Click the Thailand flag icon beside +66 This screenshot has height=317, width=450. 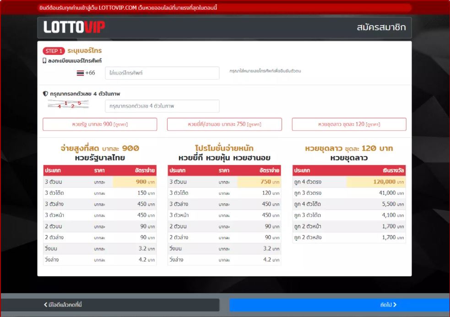click(x=80, y=73)
